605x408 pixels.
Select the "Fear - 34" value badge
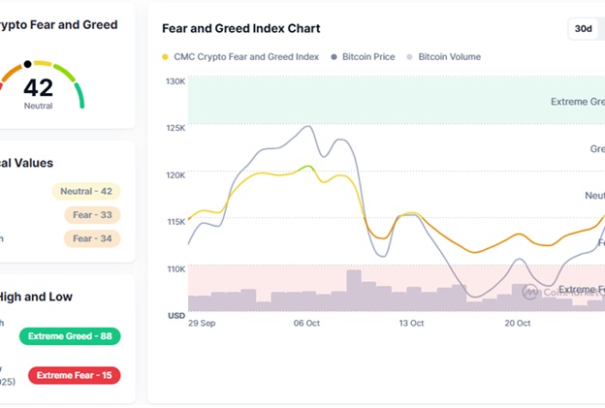92,238
